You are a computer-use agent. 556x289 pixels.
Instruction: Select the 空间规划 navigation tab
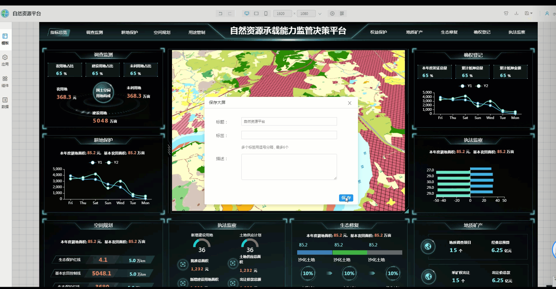click(162, 32)
